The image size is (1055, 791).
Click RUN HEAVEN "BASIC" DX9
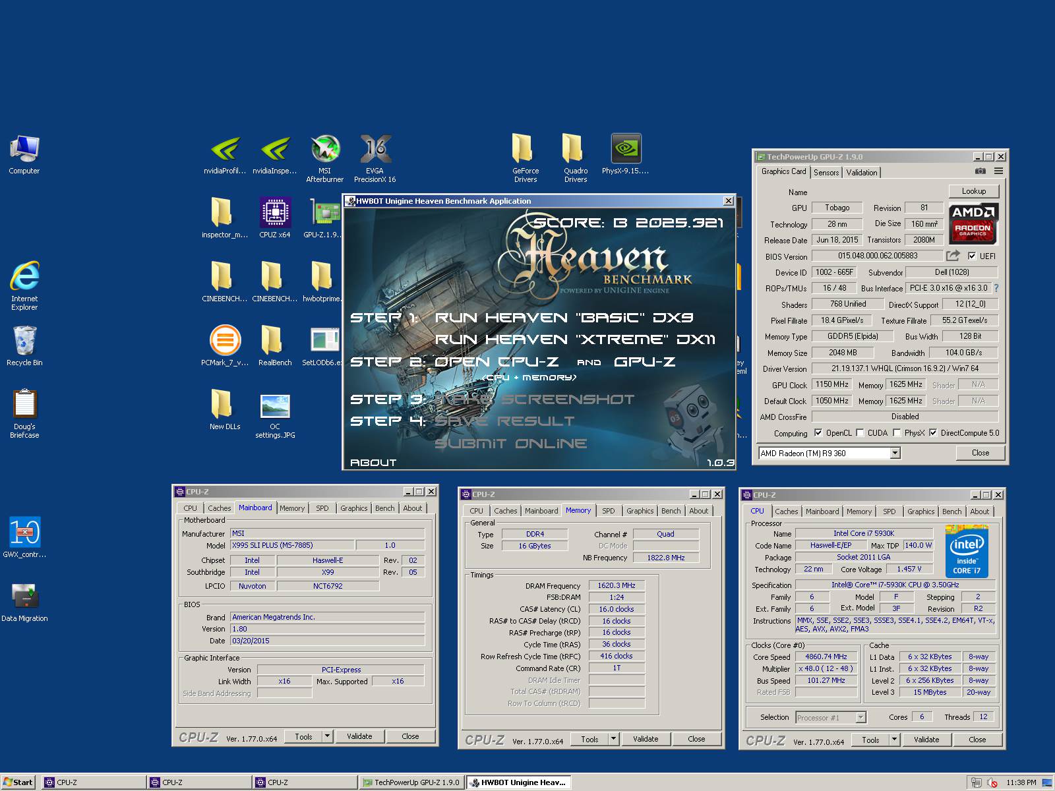coord(564,318)
